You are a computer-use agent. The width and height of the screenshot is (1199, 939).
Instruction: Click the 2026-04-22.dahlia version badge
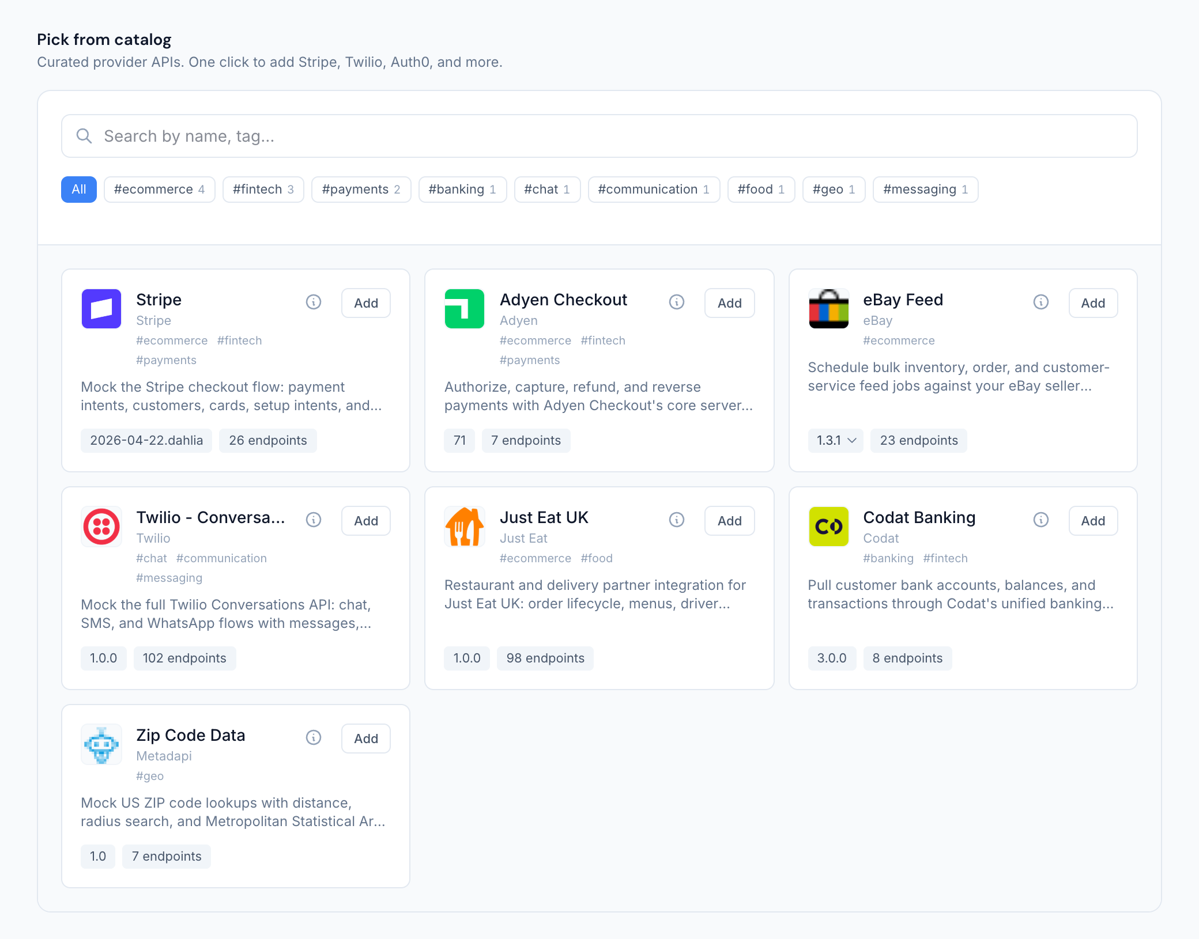[x=146, y=441]
